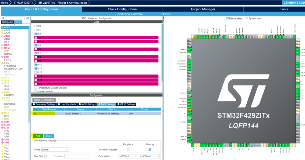Image resolution: width=305 pixels, height=160 pixels.
Task: Click the Delete DMA request button
Action: (49, 136)
